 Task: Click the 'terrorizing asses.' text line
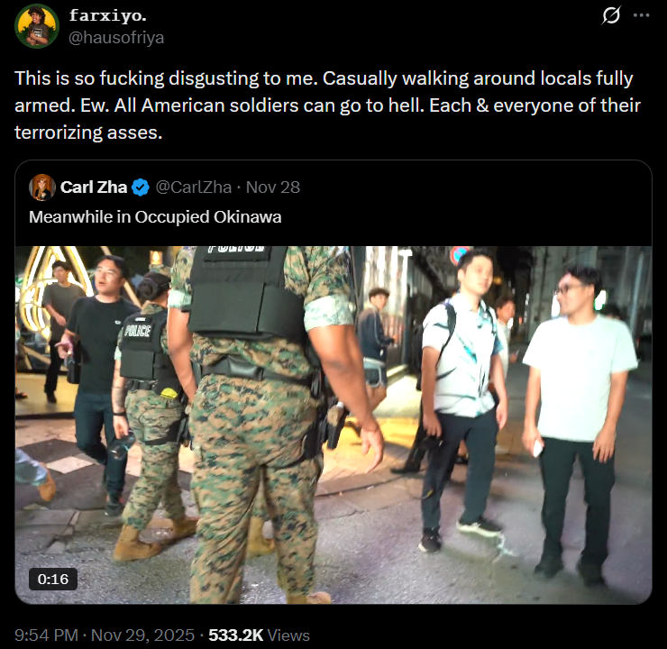88,133
